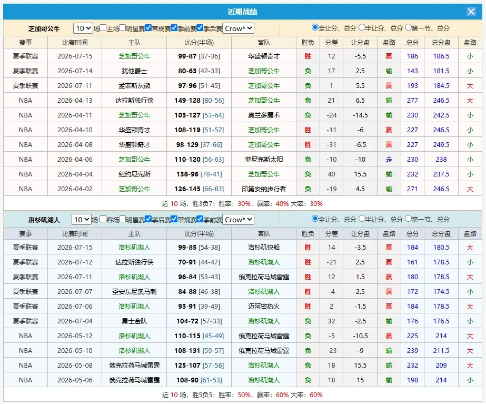Click total line 180.5 in 洛杉矶湖人 table
This screenshot has height=404, width=486.
point(441,248)
